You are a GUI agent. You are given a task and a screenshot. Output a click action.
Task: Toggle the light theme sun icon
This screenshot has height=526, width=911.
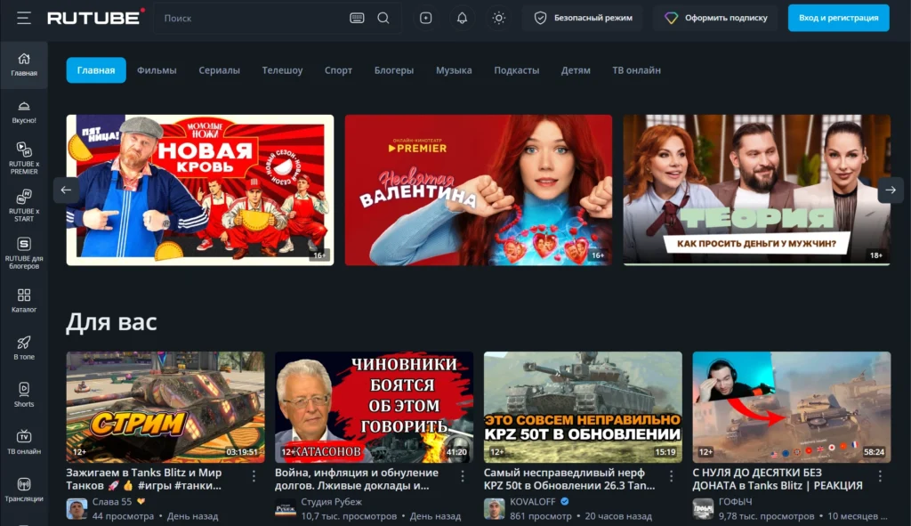(x=498, y=17)
